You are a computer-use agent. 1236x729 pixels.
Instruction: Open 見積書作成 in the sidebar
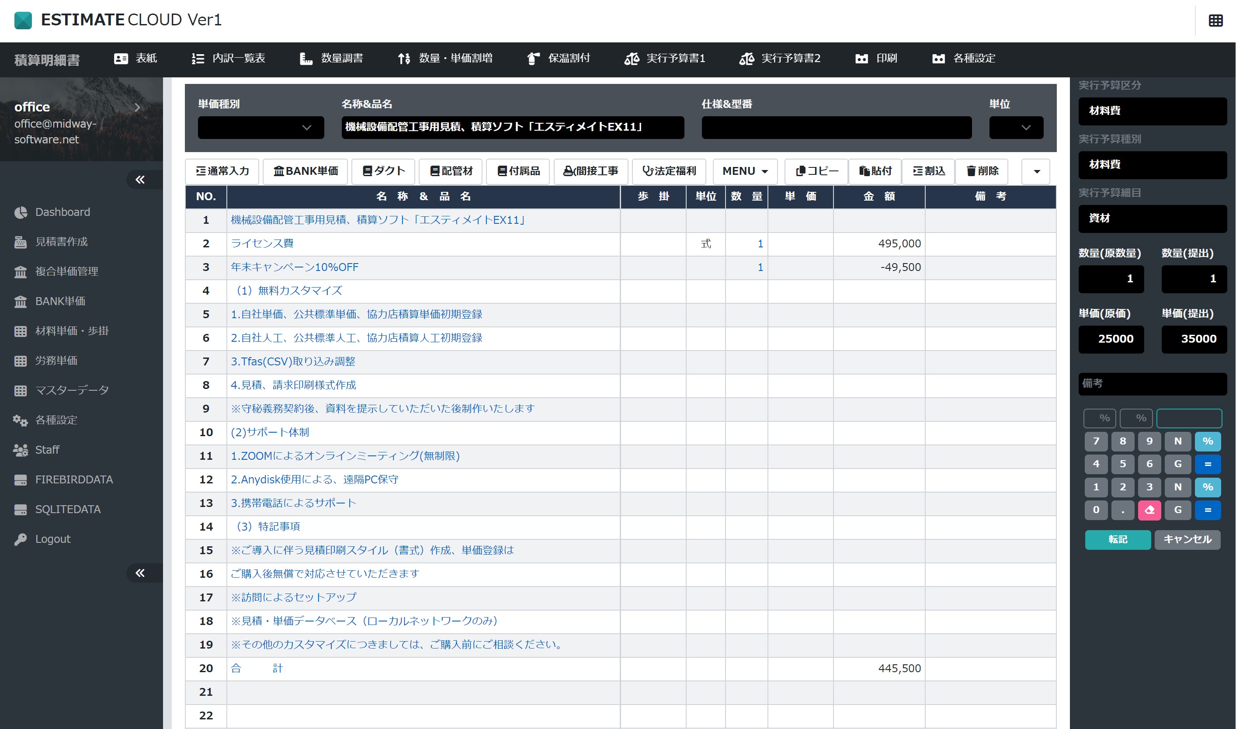pyautogui.click(x=51, y=242)
